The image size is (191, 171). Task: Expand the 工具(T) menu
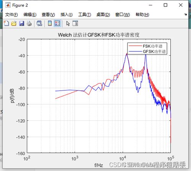tap(84, 15)
